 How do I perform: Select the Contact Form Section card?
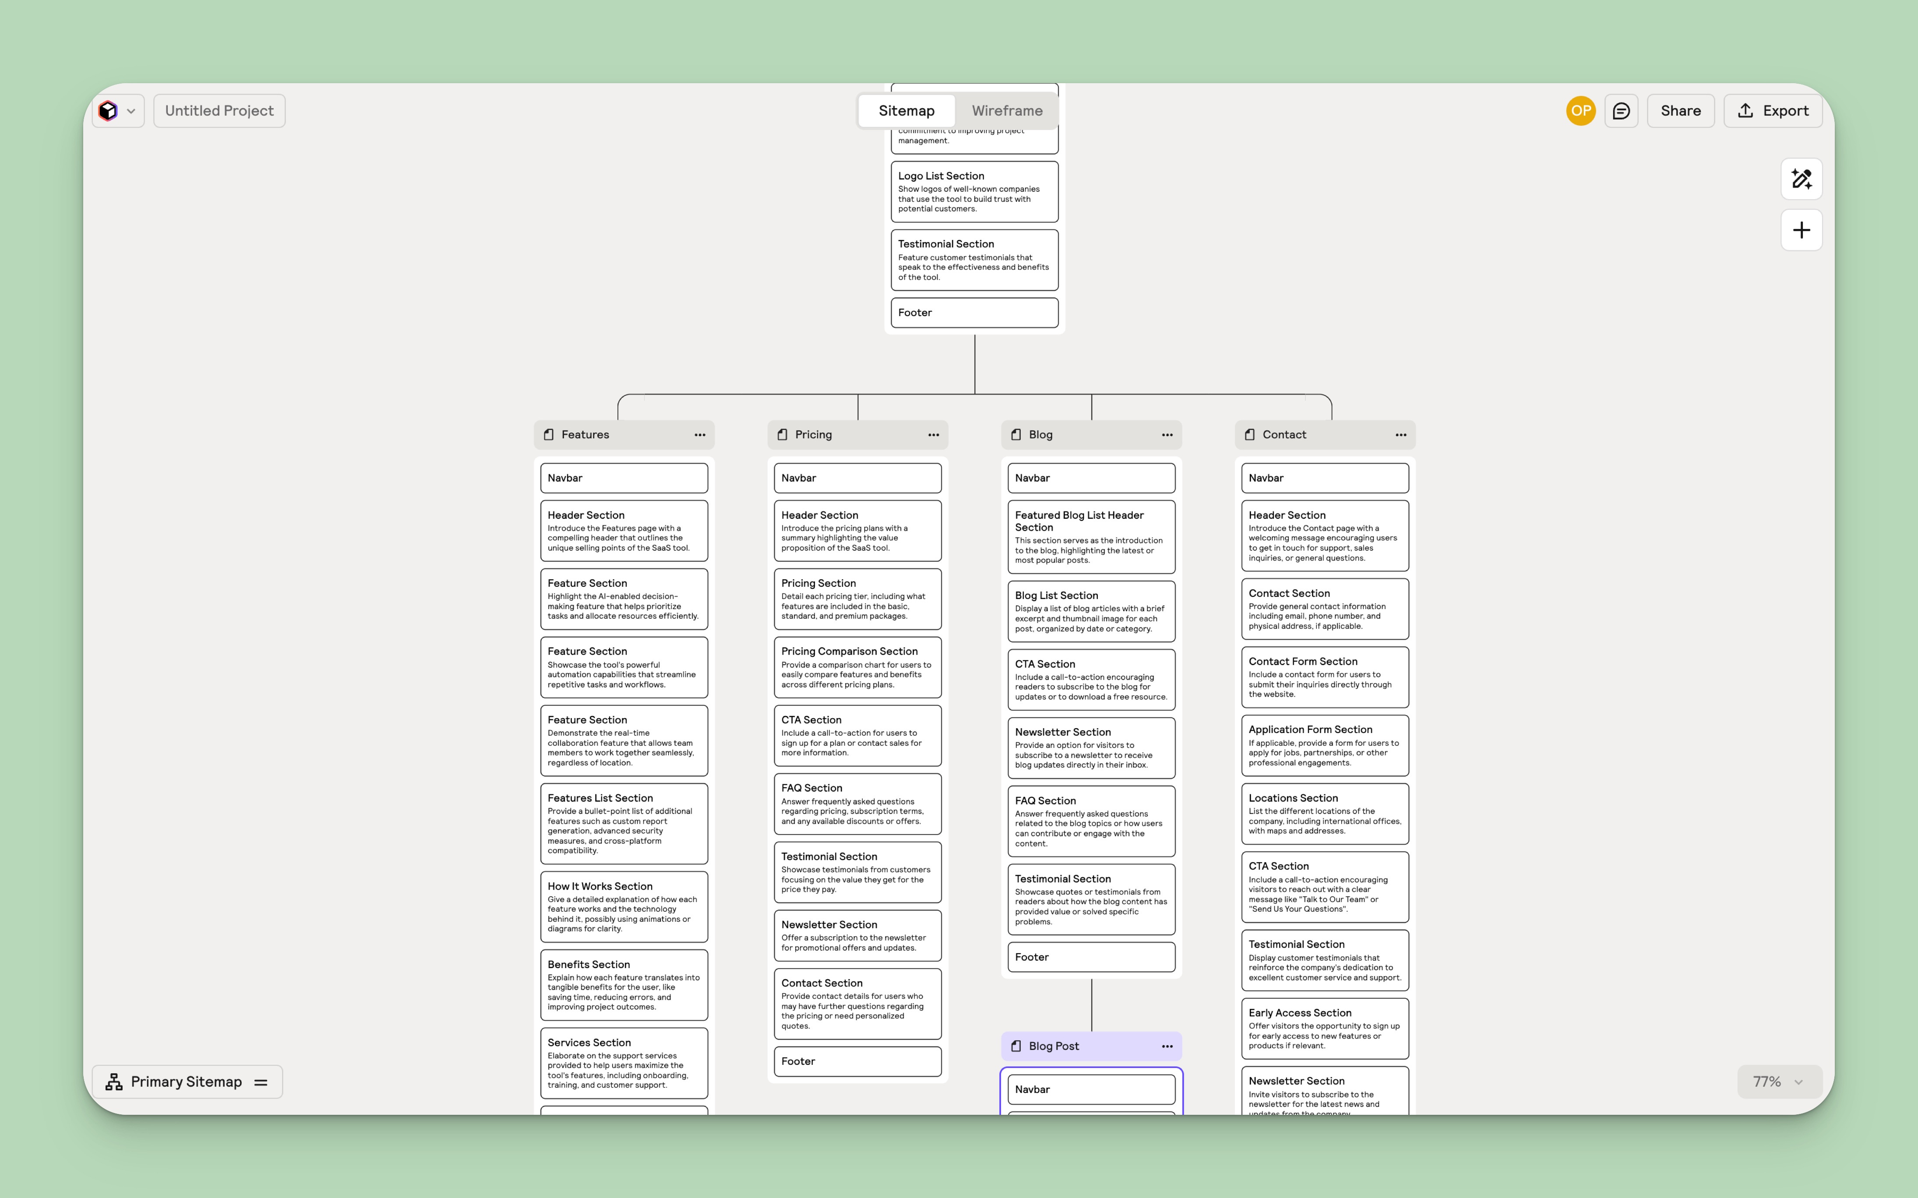click(1325, 677)
